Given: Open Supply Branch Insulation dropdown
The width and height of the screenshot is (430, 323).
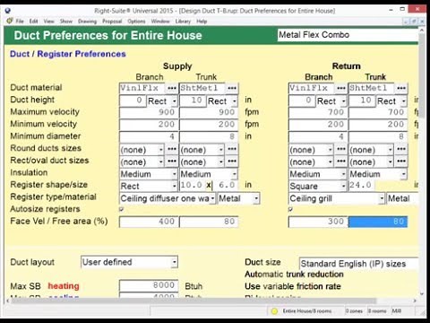Looking at the screenshot, I should pos(175,174).
